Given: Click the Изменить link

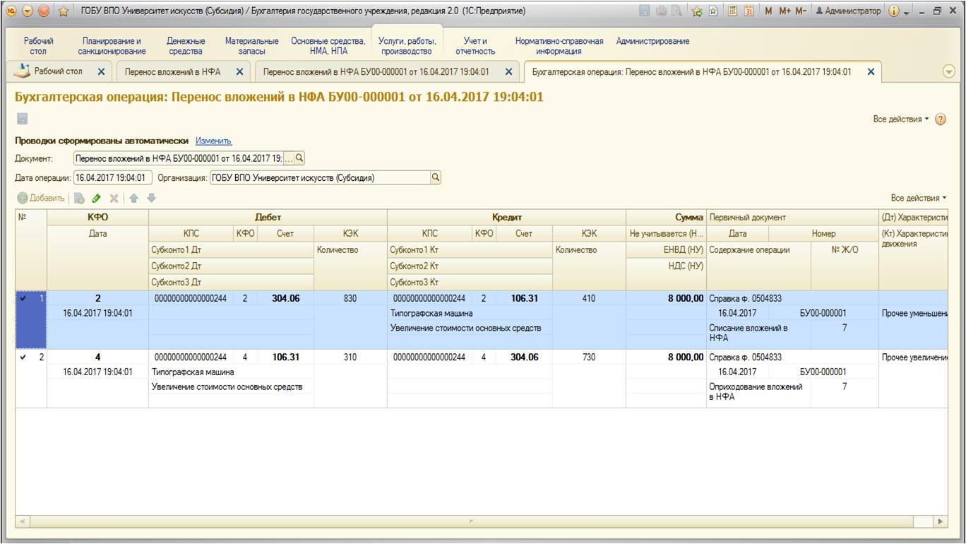Looking at the screenshot, I should point(213,141).
